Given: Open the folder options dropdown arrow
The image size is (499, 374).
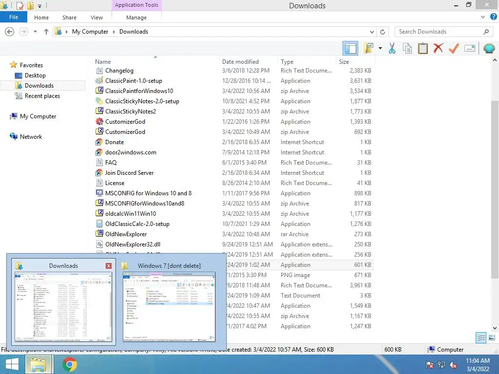Looking at the screenshot, I should pos(380,48).
